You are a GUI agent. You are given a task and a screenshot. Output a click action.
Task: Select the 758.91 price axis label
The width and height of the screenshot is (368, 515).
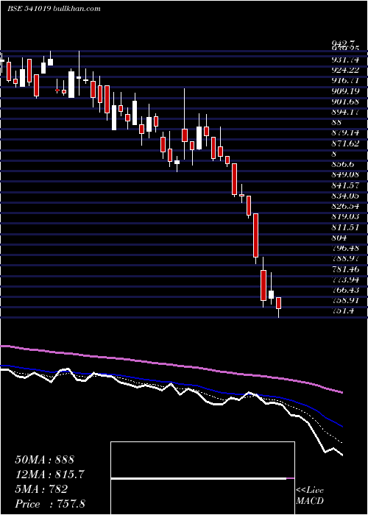pyautogui.click(x=345, y=300)
